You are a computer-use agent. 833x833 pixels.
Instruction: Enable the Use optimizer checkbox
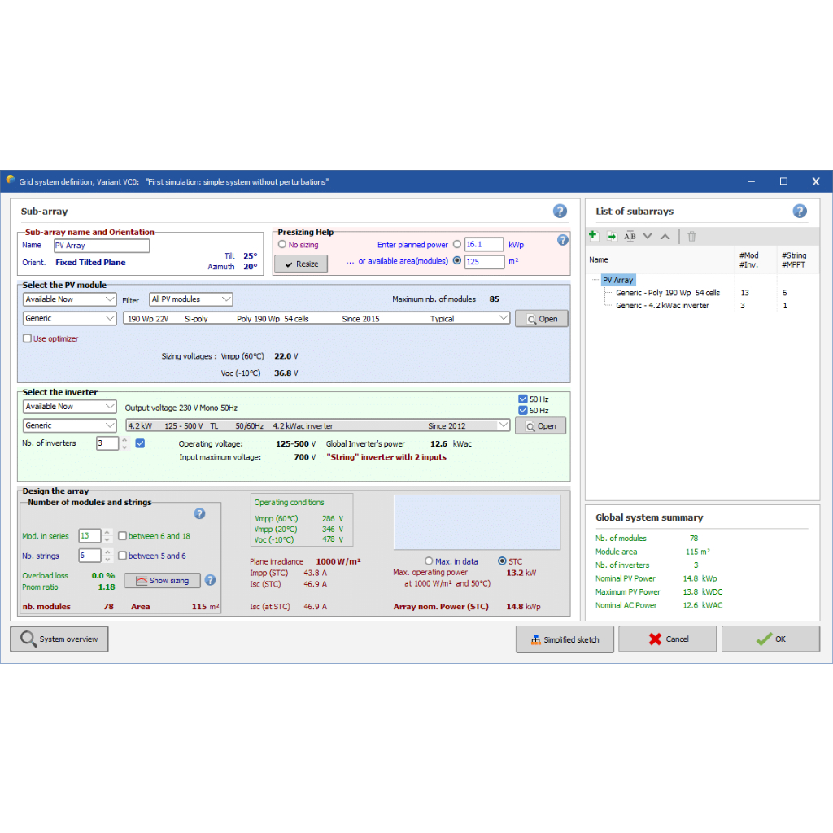[x=28, y=338]
